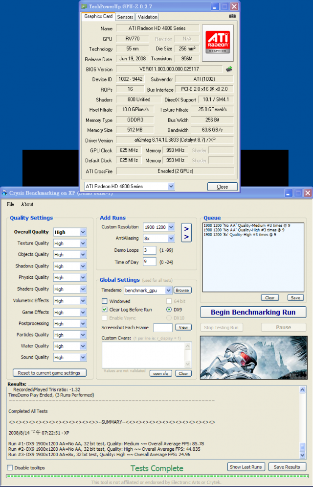Select the 'Quality-Medium' queue entry

pyautogui.click(x=246, y=225)
